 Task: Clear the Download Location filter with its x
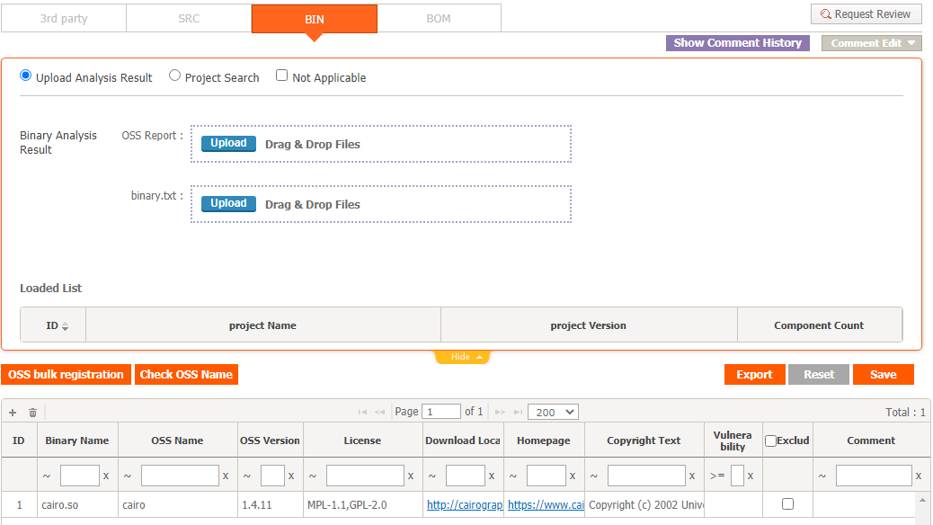point(492,476)
